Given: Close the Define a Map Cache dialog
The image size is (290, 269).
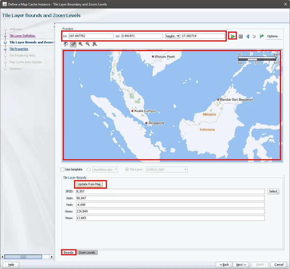Looking at the screenshot, I should point(286,4).
